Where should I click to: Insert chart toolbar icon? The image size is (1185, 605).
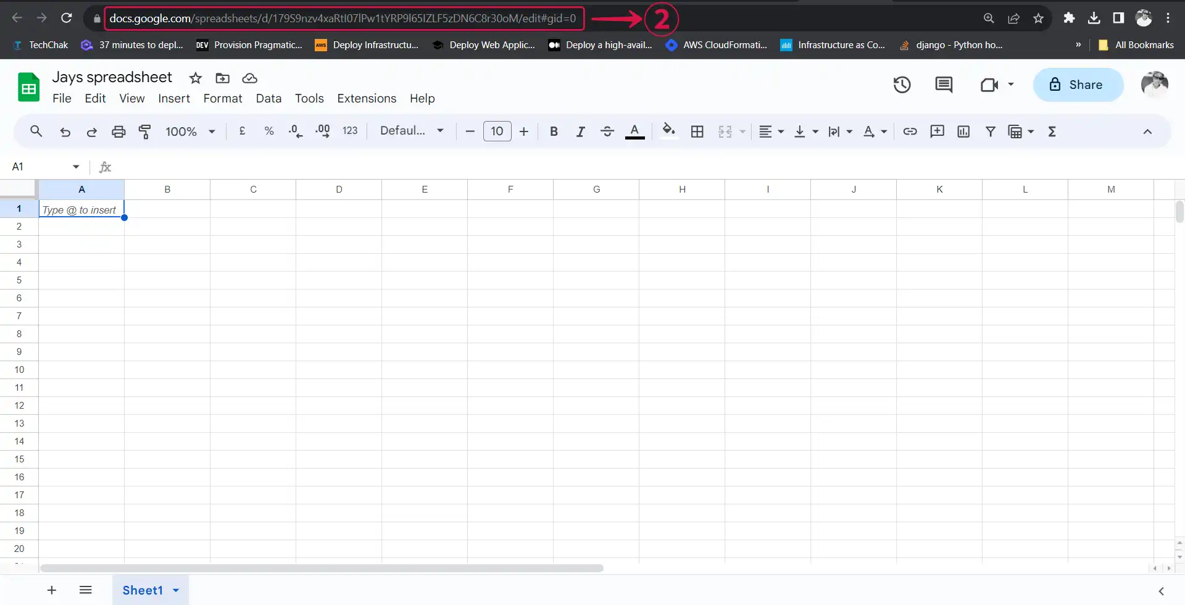coord(963,131)
